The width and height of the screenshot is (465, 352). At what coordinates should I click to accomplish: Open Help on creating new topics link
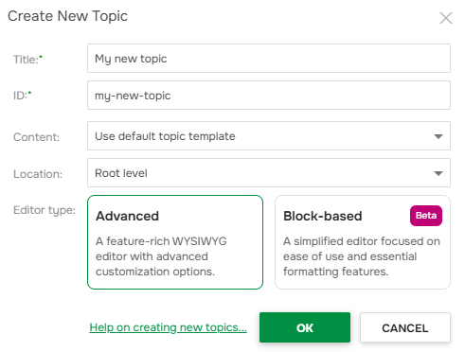click(168, 327)
